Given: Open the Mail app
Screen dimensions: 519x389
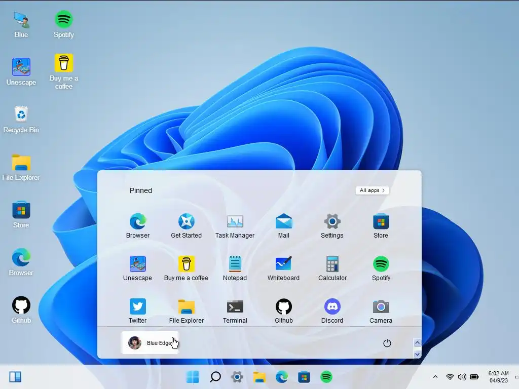Looking at the screenshot, I should [284, 226].
